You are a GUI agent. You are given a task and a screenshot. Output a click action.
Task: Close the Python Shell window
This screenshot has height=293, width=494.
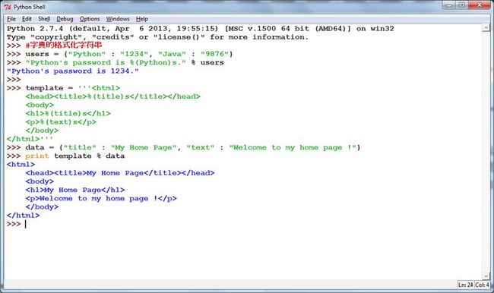[x=480, y=5]
